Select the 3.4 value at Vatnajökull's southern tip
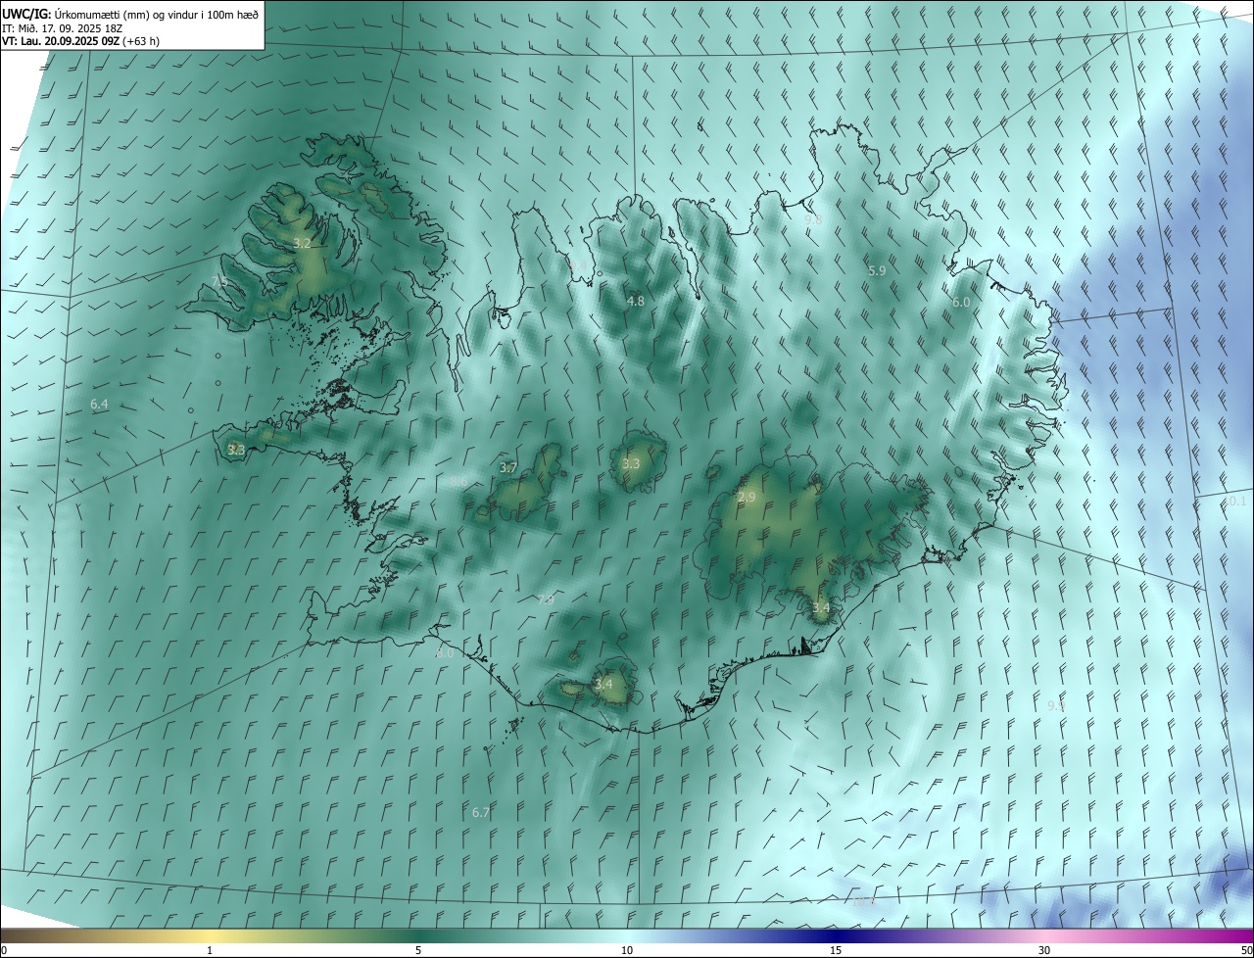This screenshot has width=1254, height=958. (821, 607)
